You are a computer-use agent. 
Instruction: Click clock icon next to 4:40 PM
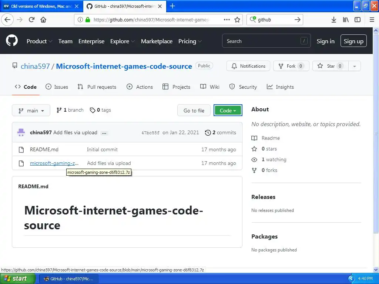pos(351,279)
